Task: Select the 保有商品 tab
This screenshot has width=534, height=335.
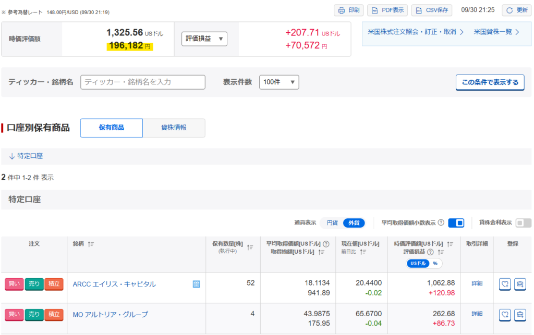Action: (111, 128)
